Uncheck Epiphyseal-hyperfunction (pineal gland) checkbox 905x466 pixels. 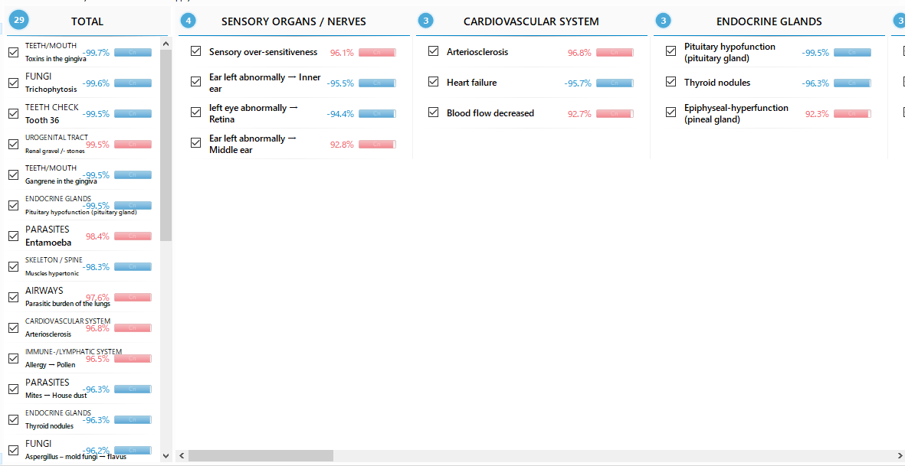[671, 112]
